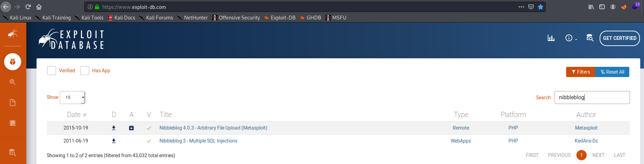This screenshot has width=644, height=164.
Task: Expand the Show entries dropdown
Action: (x=72, y=98)
